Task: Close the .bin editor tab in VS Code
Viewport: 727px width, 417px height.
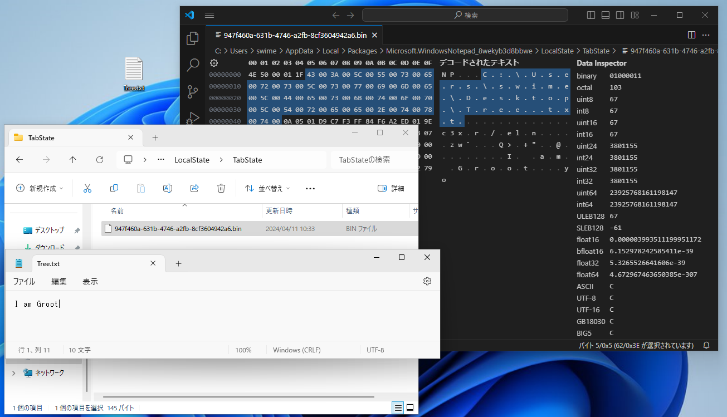Action: 375,35
